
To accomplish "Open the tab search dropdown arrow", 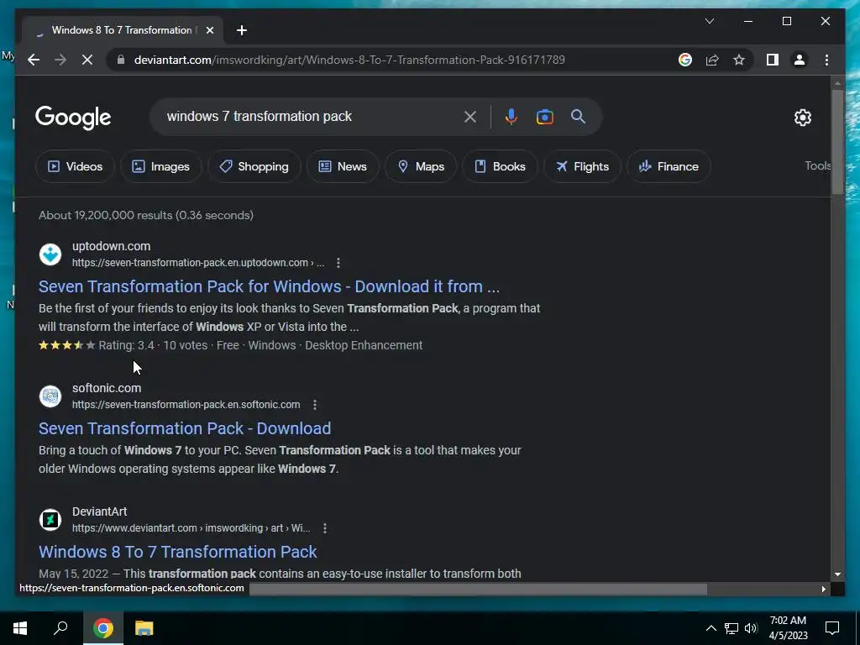I will [709, 21].
